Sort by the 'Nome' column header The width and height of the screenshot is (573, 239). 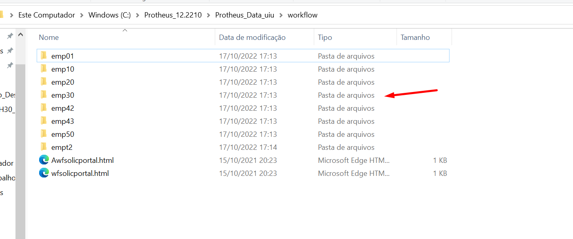pyautogui.click(x=126, y=37)
